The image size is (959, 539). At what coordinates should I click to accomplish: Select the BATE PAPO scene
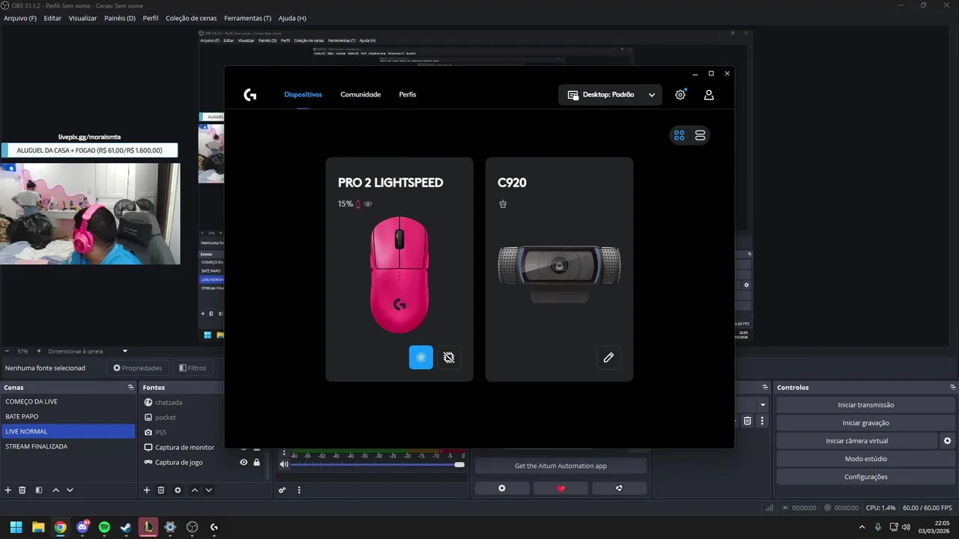tap(67, 416)
